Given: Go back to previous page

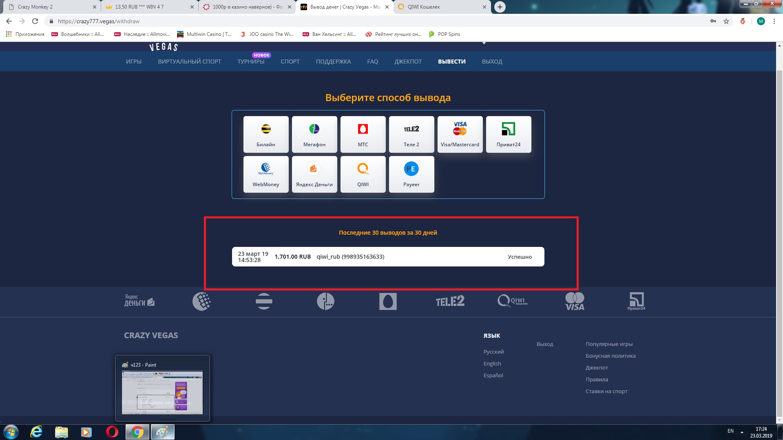Looking at the screenshot, I should tap(9, 21).
